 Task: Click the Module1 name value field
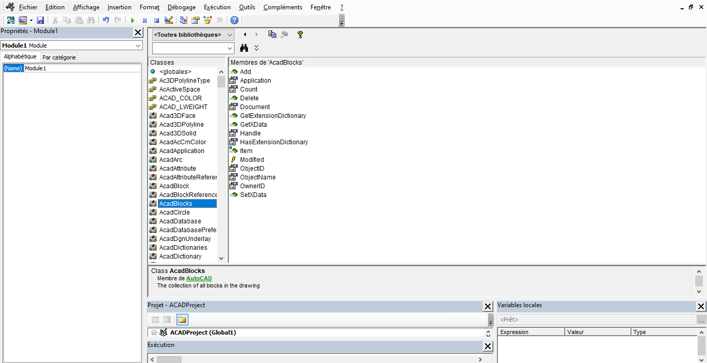pos(82,68)
